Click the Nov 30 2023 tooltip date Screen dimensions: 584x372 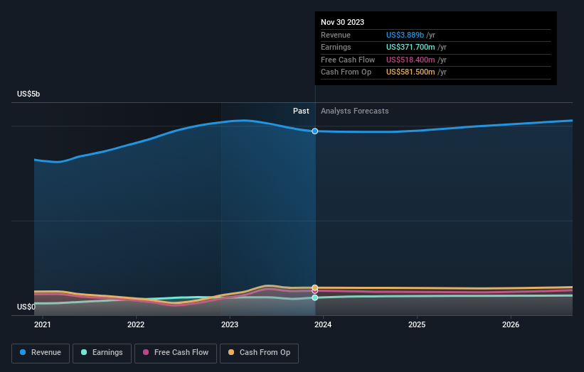click(342, 22)
